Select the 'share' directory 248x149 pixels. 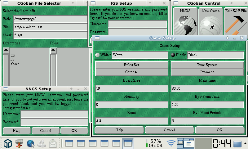15,64
